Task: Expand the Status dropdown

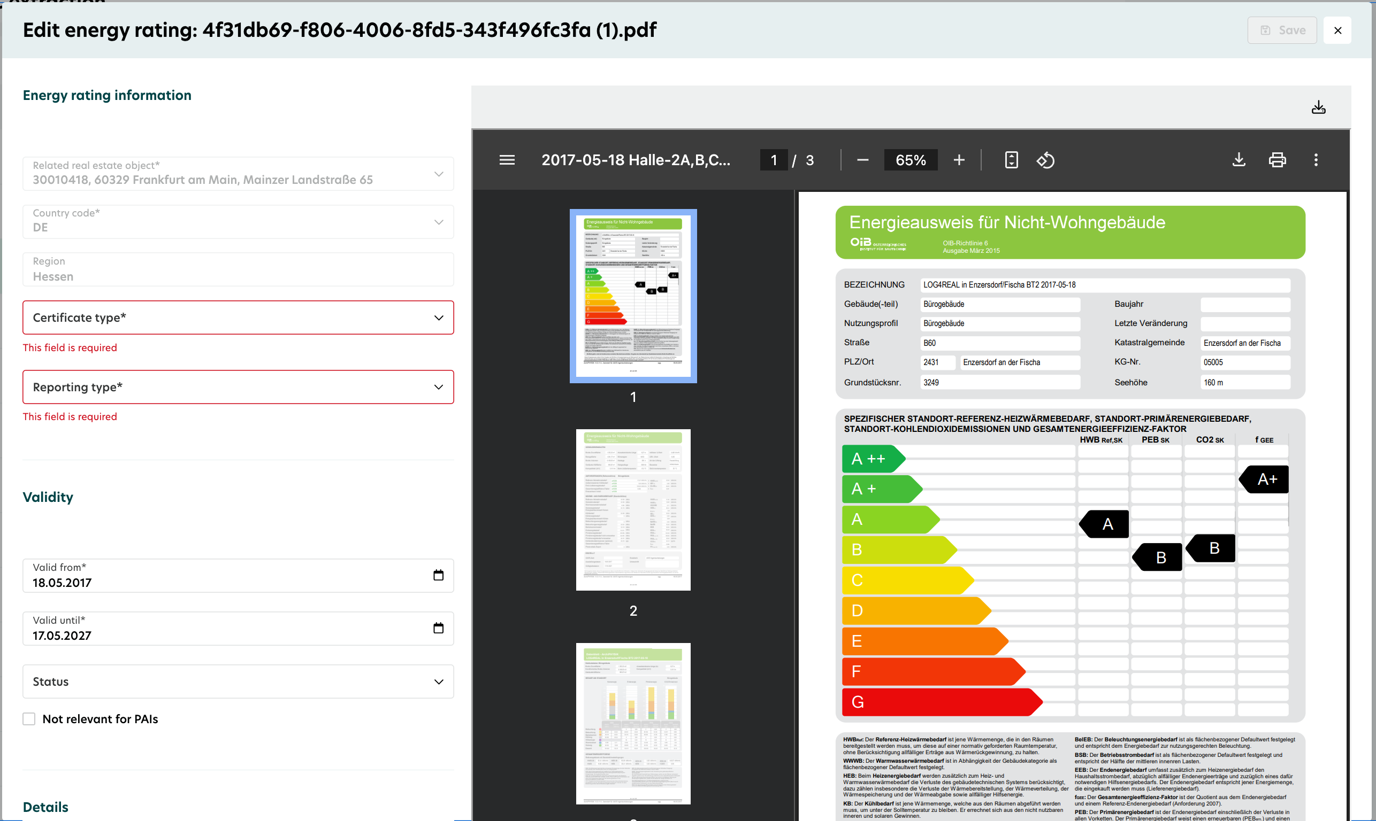Action: (x=238, y=681)
